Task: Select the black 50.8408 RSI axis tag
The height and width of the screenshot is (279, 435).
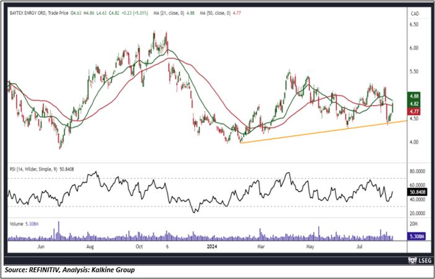Action: click(x=417, y=192)
